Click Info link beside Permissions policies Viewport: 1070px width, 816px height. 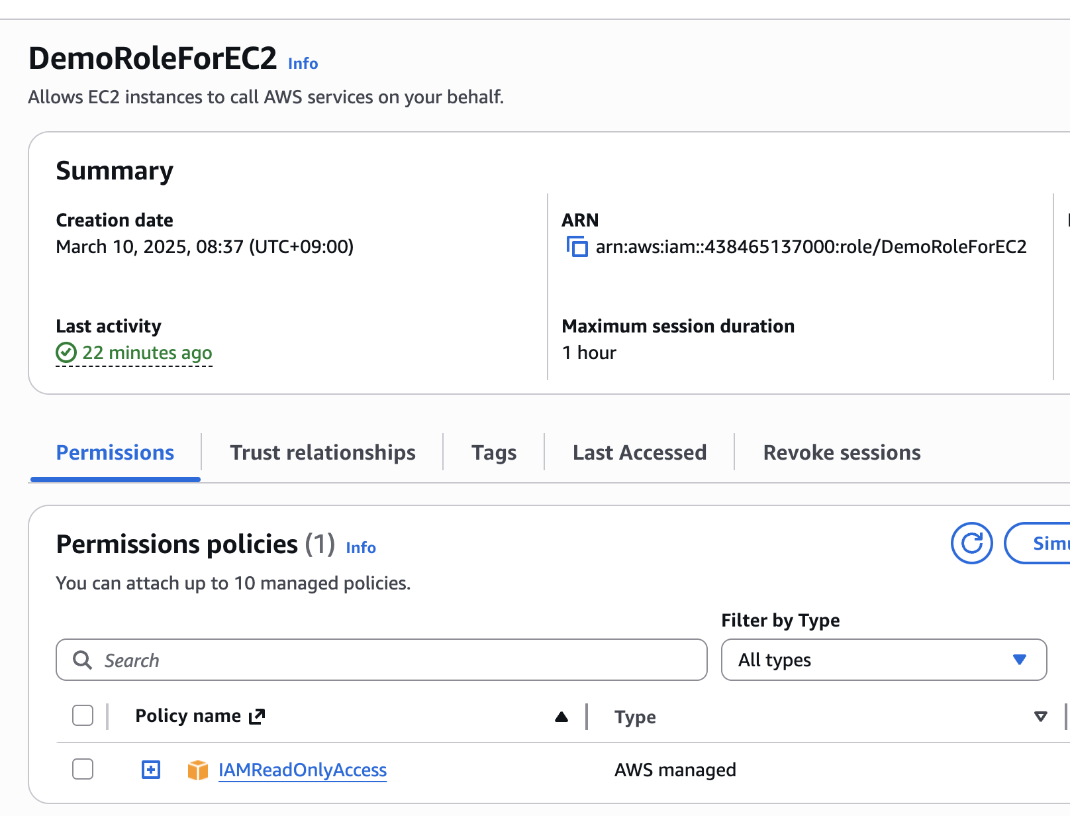361,548
